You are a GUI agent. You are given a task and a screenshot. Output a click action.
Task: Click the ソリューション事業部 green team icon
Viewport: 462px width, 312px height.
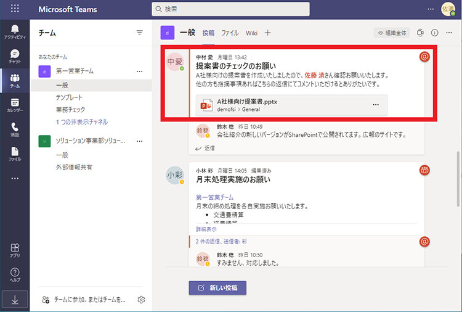pos(44,141)
